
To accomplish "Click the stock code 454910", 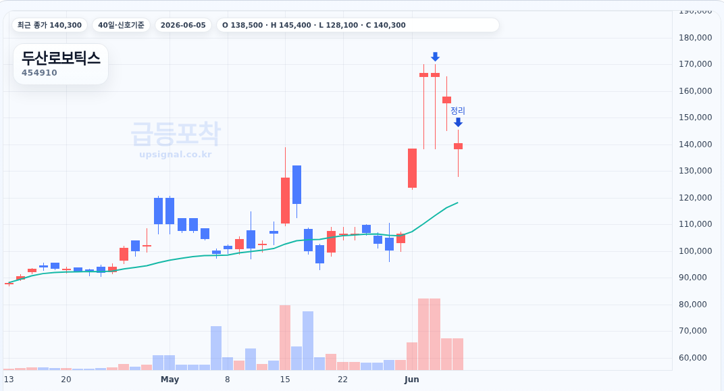I will (39, 72).
